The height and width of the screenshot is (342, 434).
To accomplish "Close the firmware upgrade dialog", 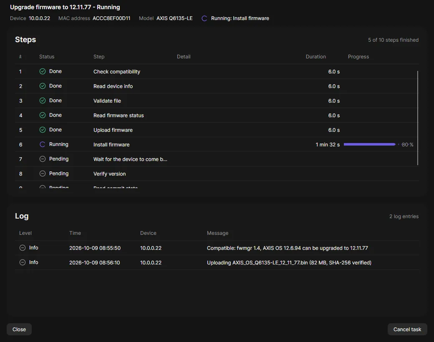I will (19, 329).
